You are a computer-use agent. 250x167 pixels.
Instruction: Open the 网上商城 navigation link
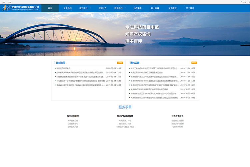(155, 8)
